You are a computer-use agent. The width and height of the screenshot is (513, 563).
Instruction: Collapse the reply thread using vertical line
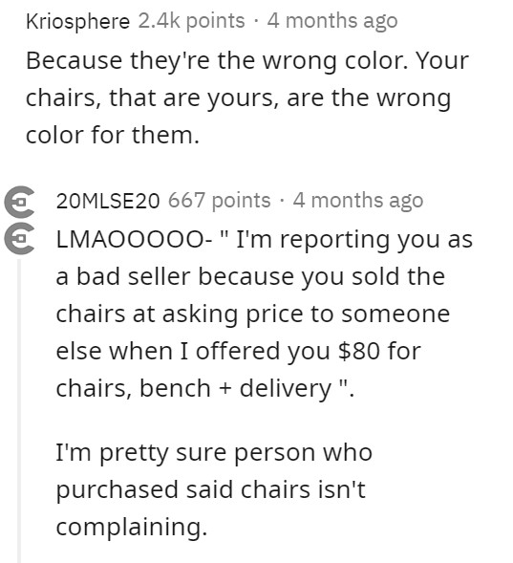pos(19,411)
